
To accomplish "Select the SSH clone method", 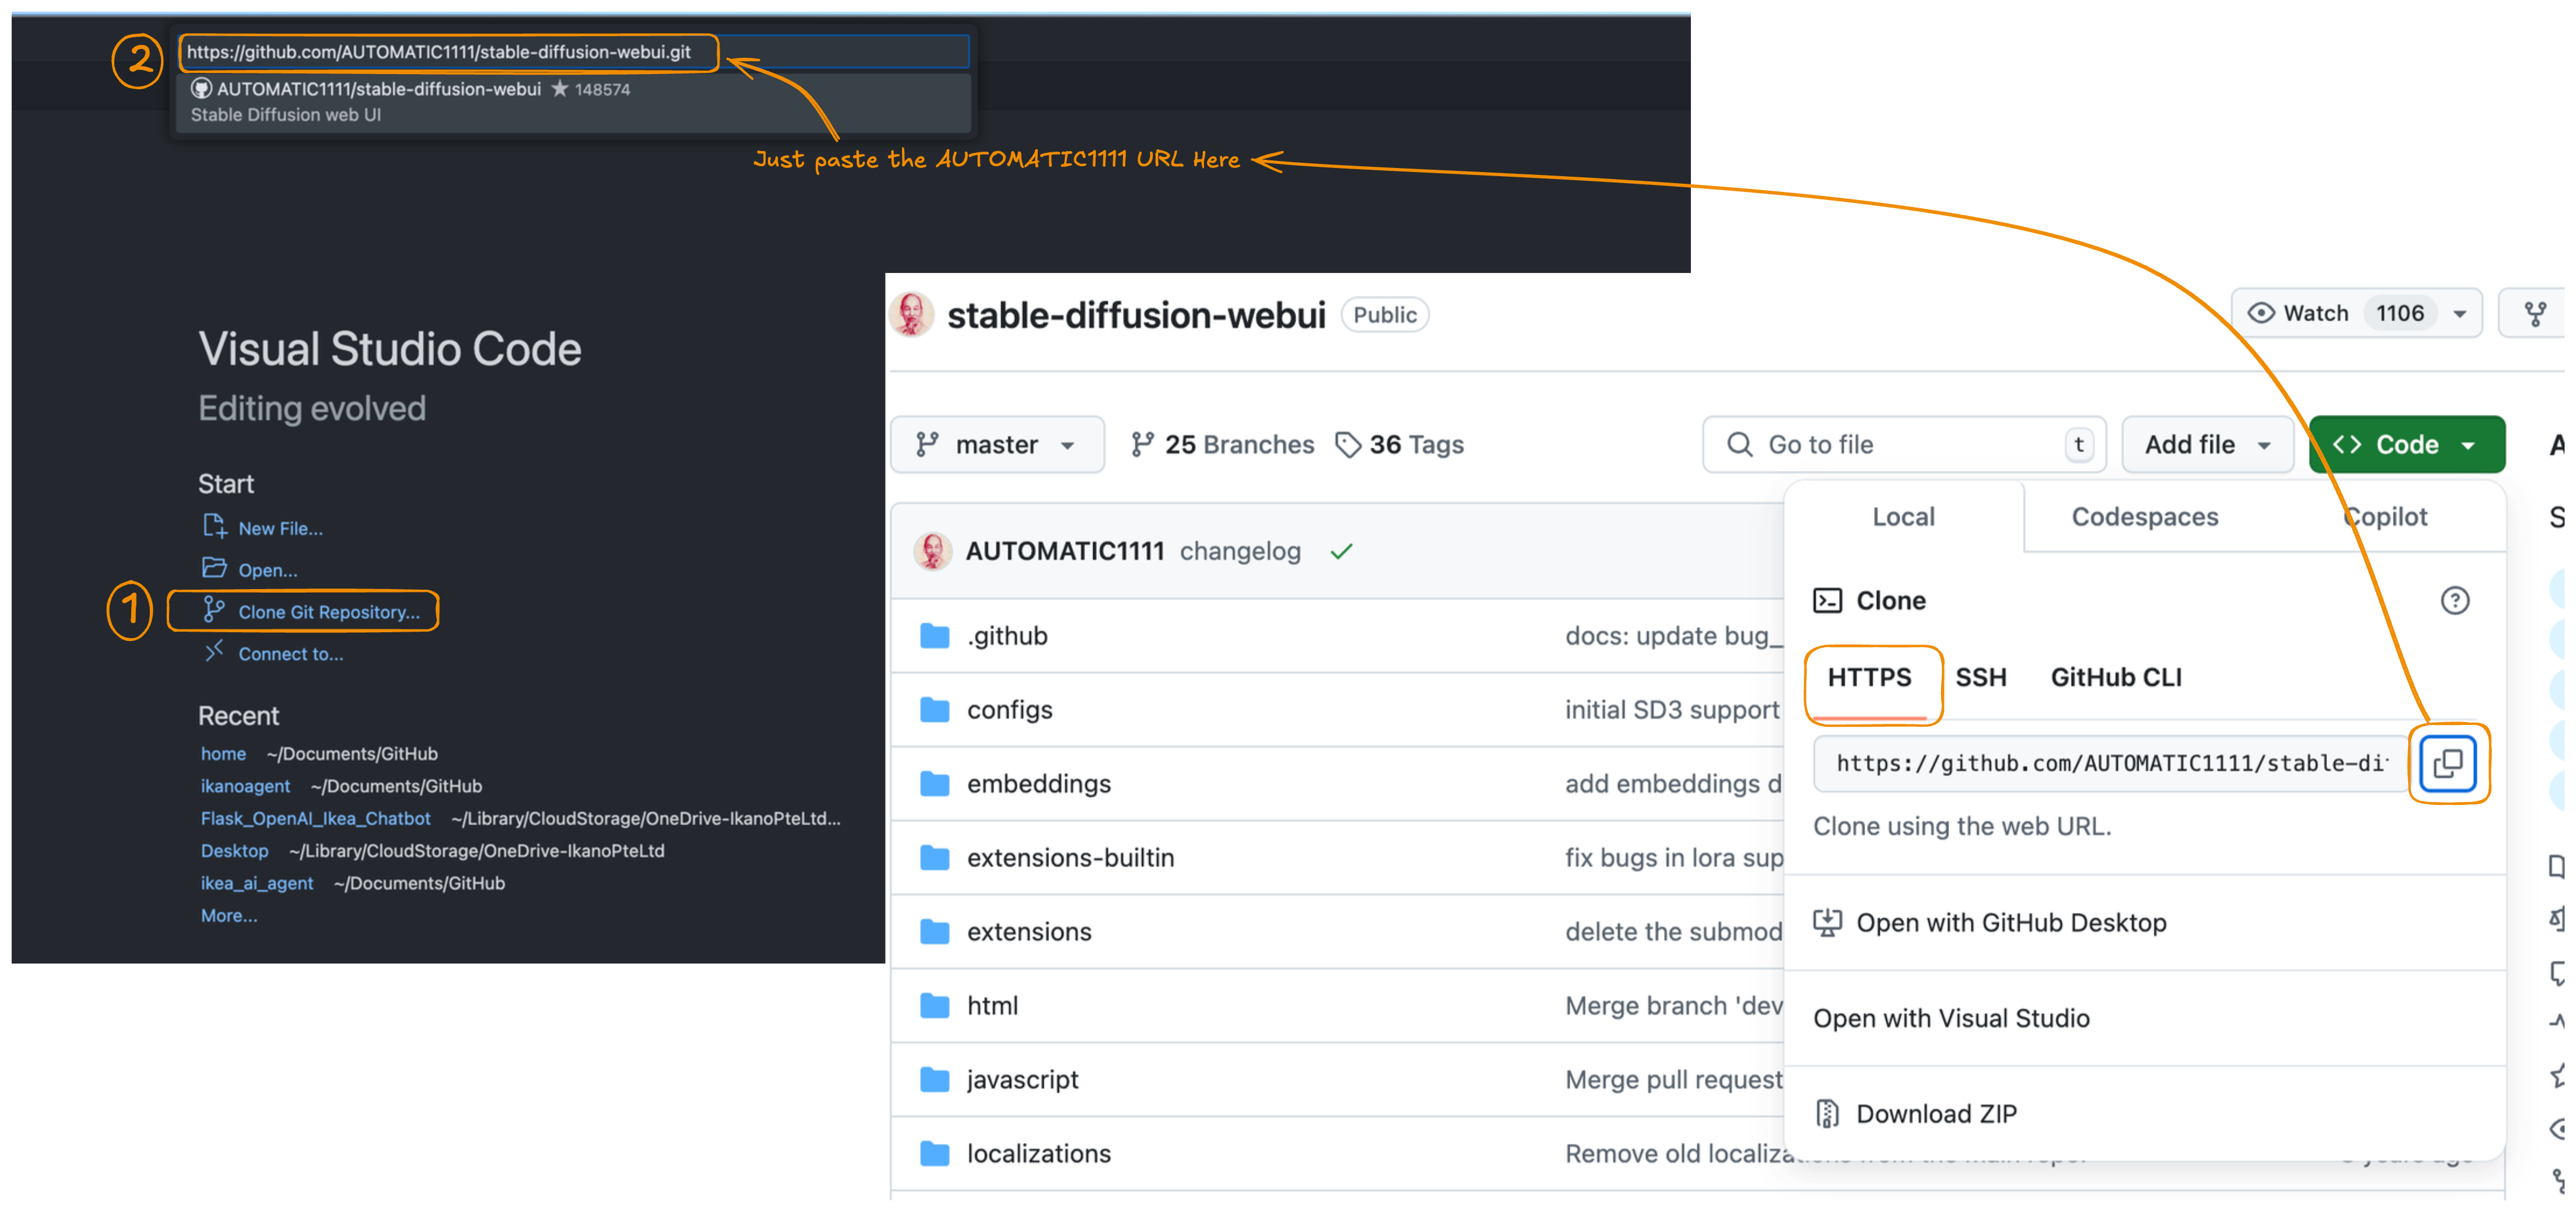I will 1980,677.
